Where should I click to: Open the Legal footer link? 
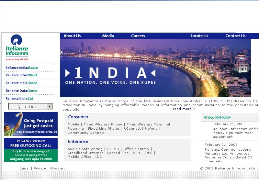25,168
